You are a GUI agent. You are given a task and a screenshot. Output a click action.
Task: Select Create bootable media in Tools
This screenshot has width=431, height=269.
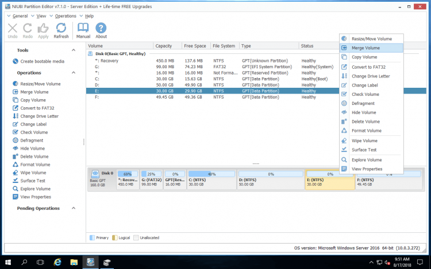[42, 61]
